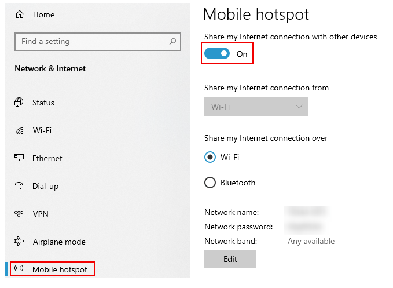The image size is (393, 288).
Task: Click the Edit button for network details
Action: (x=230, y=259)
